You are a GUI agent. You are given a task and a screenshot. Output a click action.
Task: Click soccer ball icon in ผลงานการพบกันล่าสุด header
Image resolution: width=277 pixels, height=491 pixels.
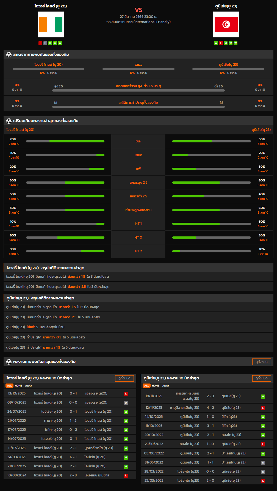pos(9,362)
